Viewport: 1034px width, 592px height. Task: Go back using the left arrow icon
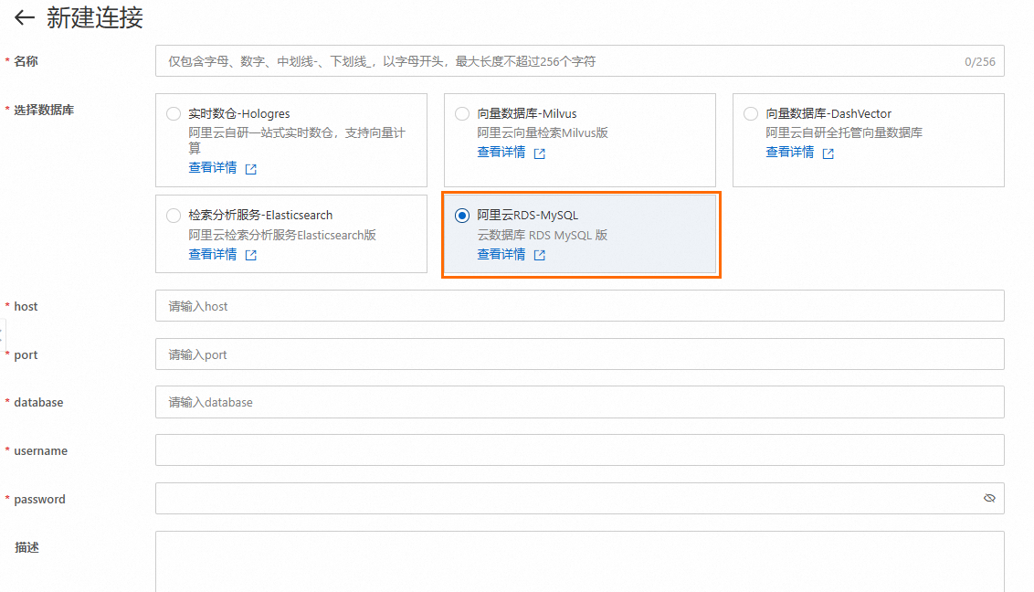click(25, 17)
